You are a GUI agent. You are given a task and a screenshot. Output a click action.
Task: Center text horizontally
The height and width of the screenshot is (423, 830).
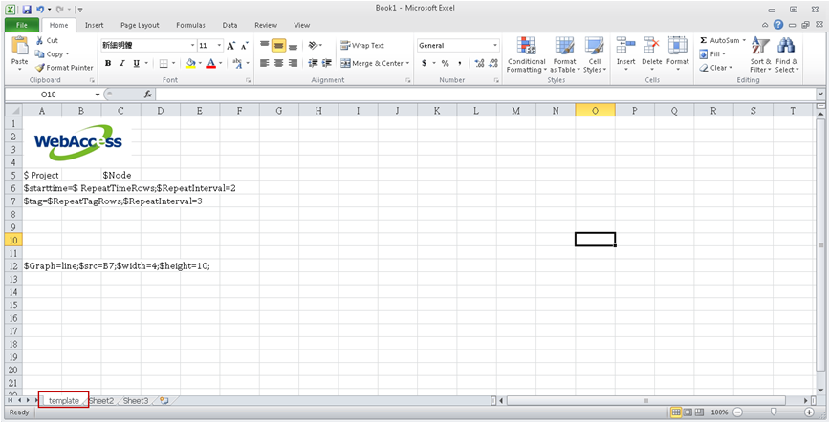click(x=279, y=63)
